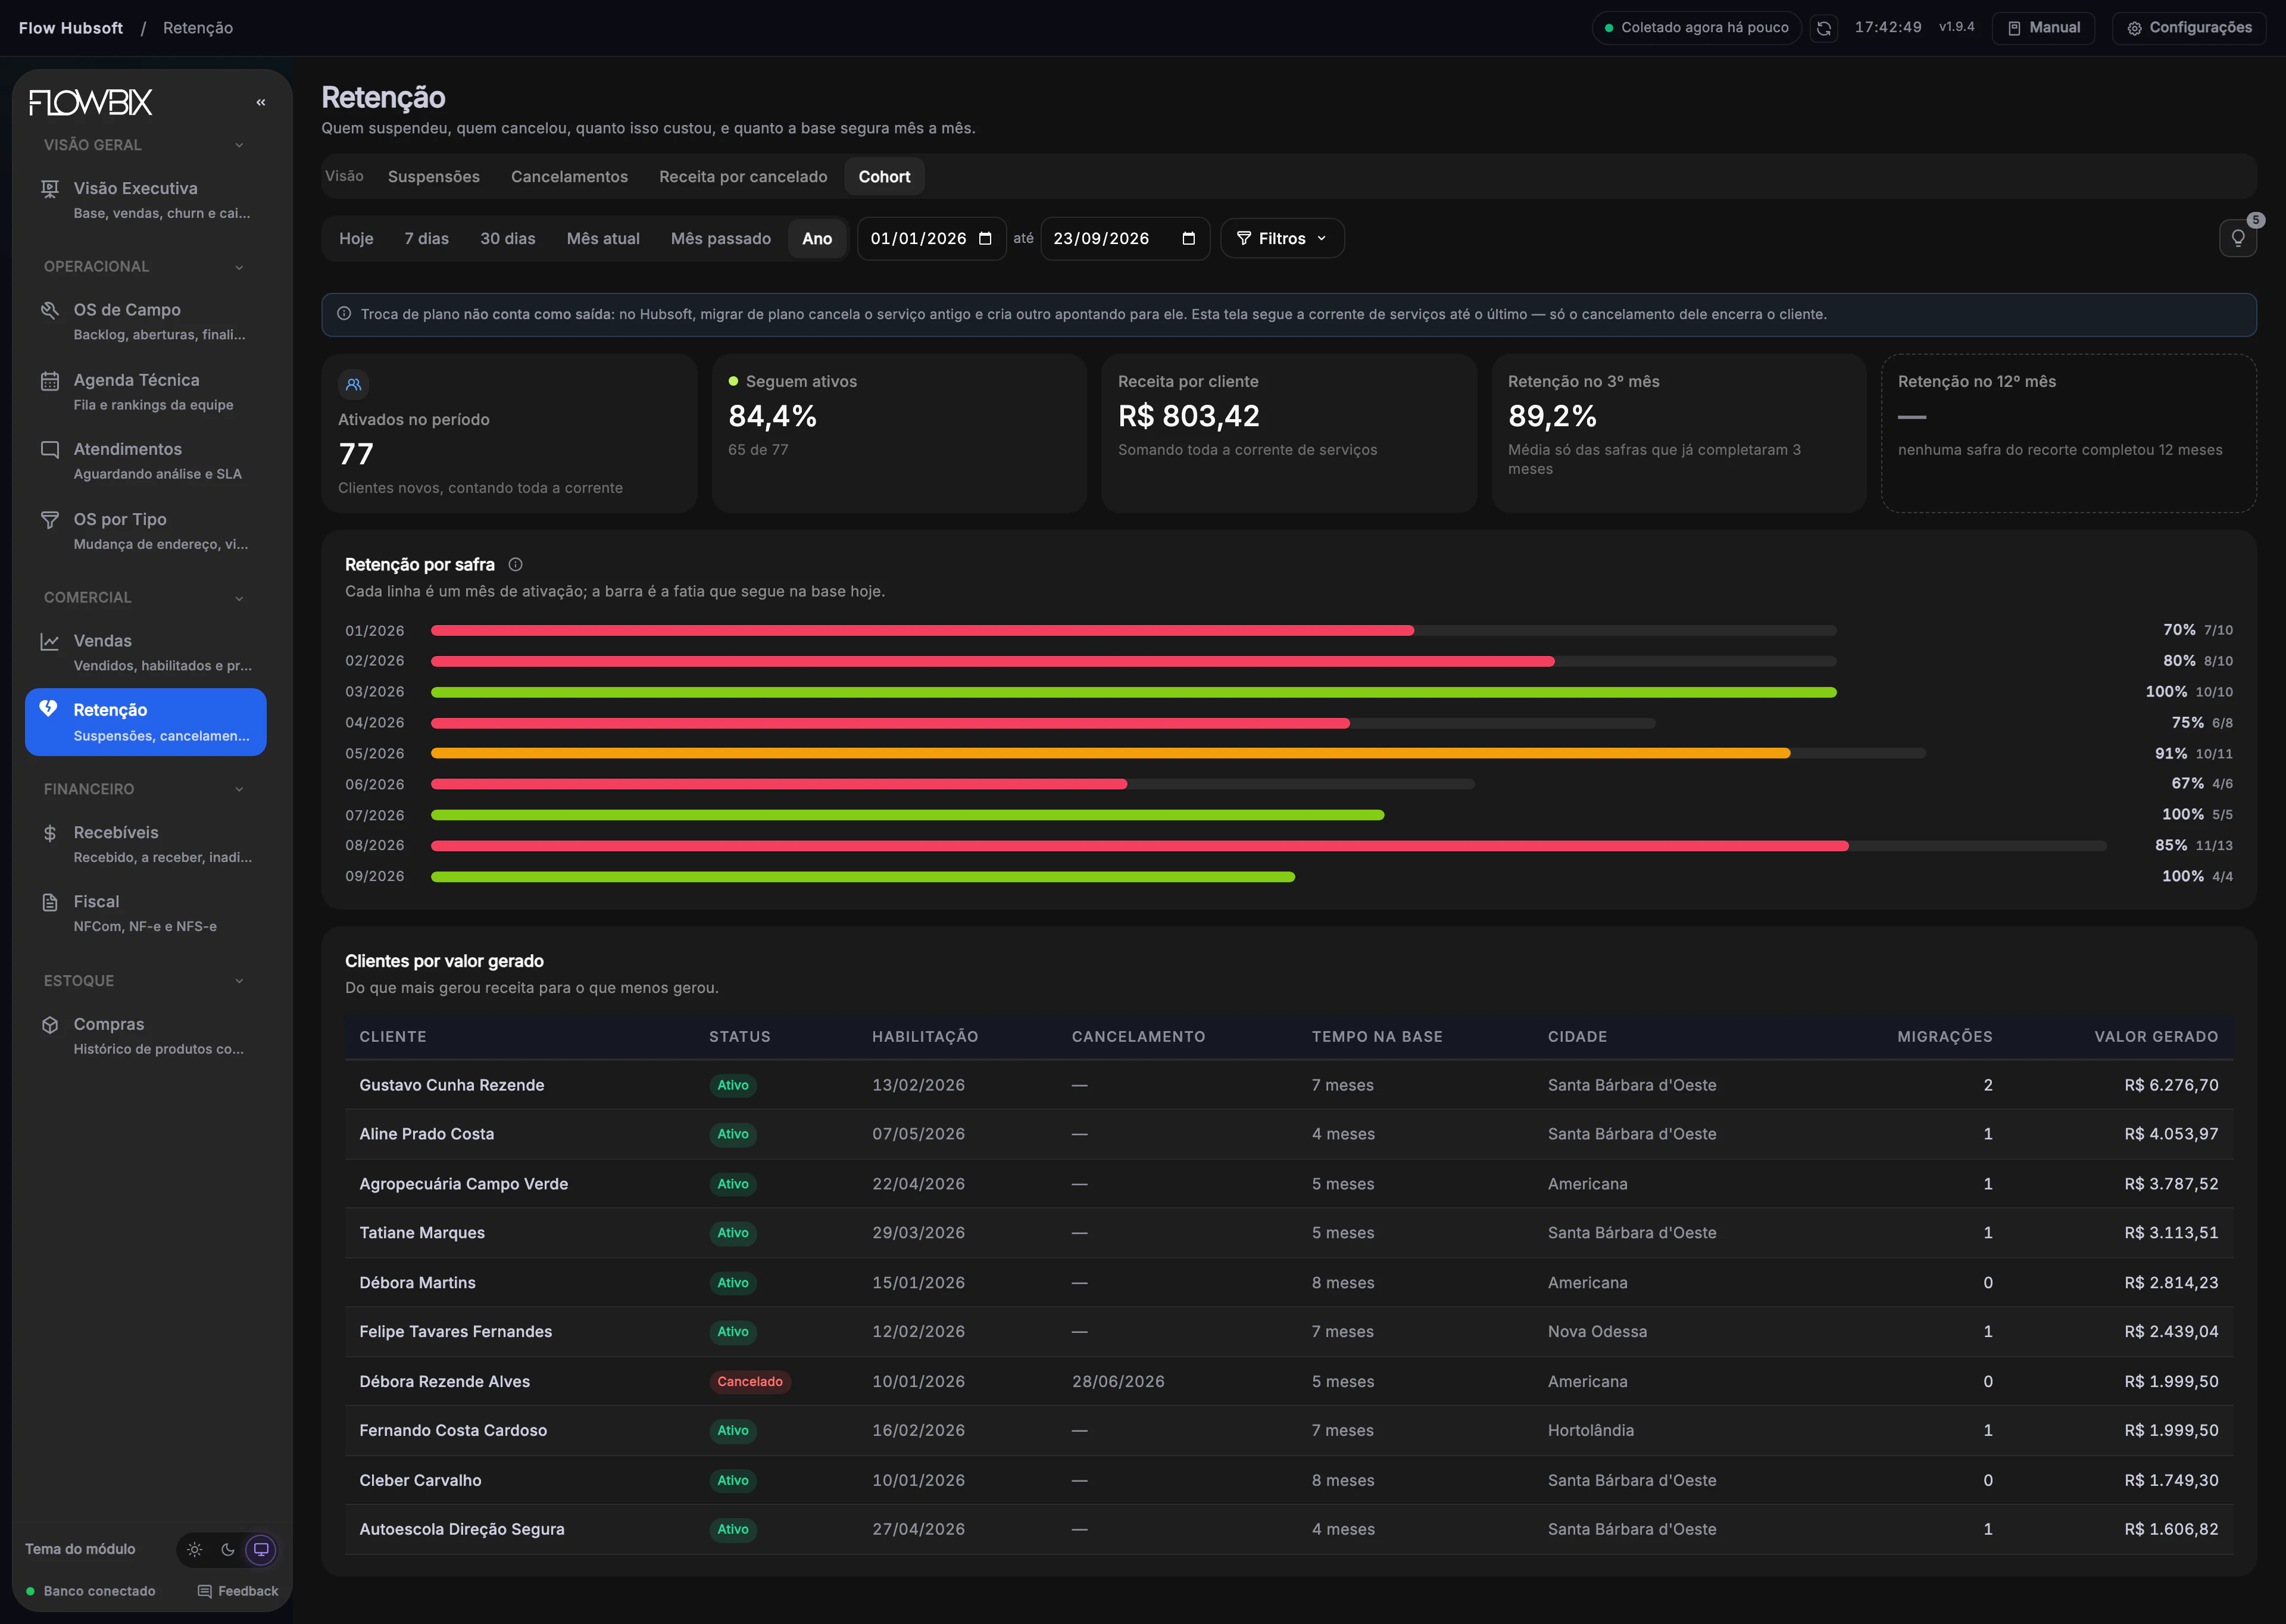
Task: Click the Coletado agora há pouco status pill
Action: pos(1696,28)
